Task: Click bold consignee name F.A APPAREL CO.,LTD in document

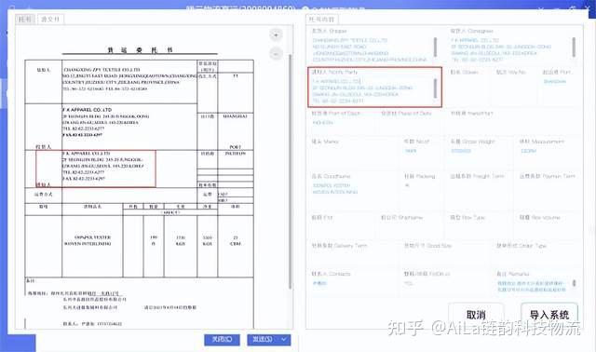Action: click(x=87, y=110)
